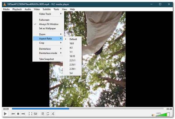The width and height of the screenshot is (175, 119).
Task: Show the playlist panel
Action: (43, 114)
